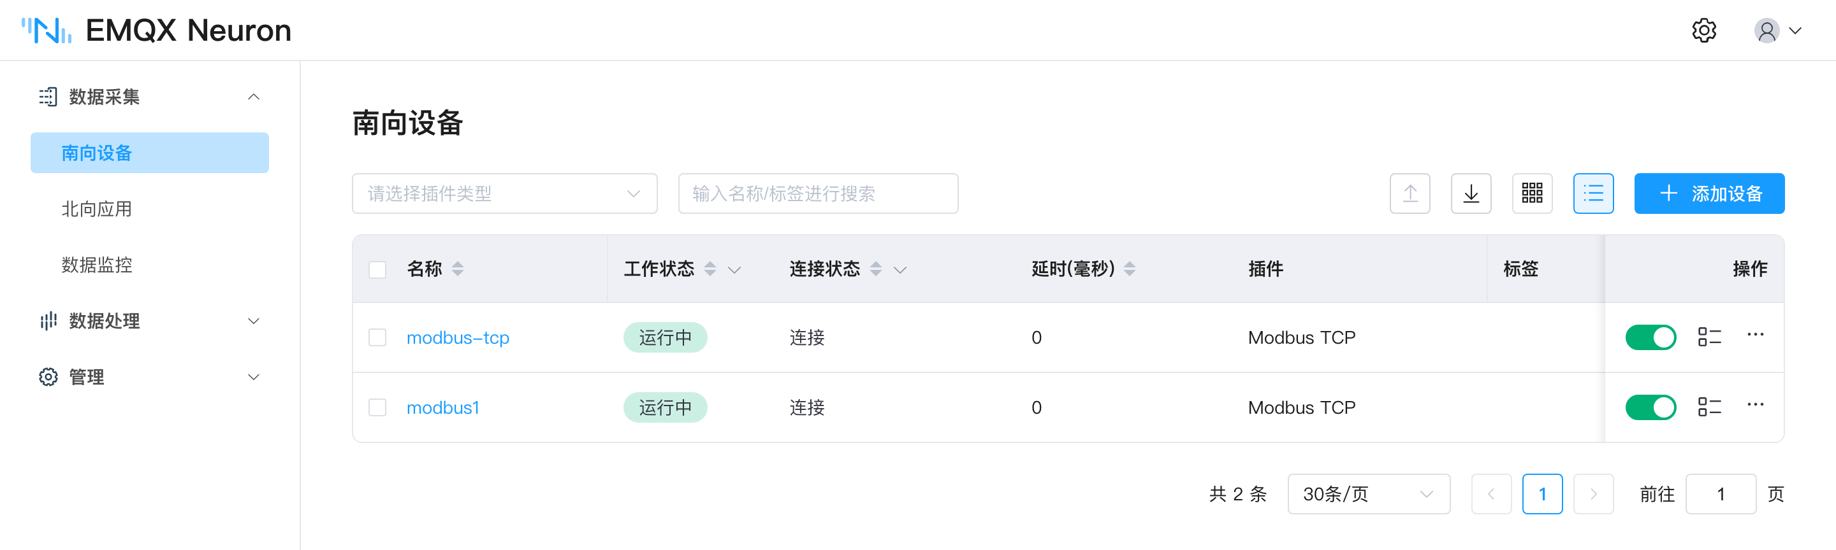This screenshot has height=550, width=1836.
Task: Turn off the modbus1 device switch
Action: point(1650,407)
